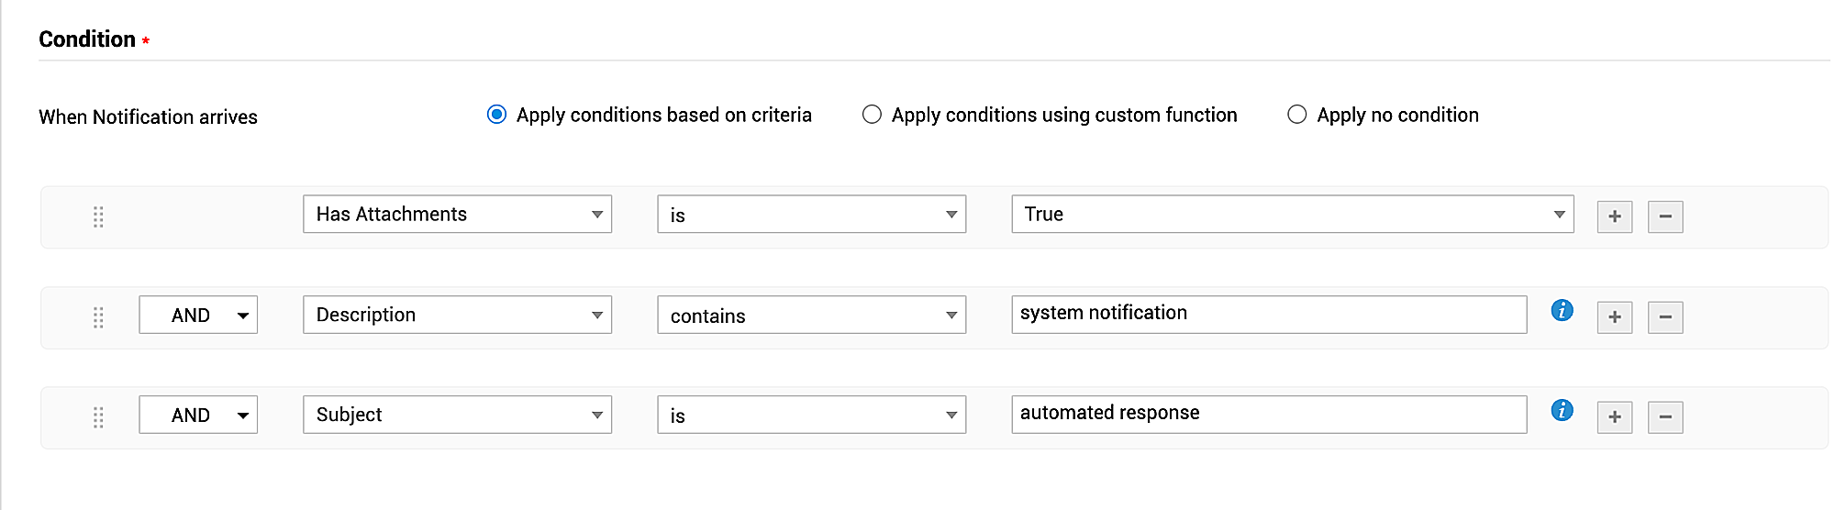
Task: Open the True value dropdown
Action: point(1292,215)
